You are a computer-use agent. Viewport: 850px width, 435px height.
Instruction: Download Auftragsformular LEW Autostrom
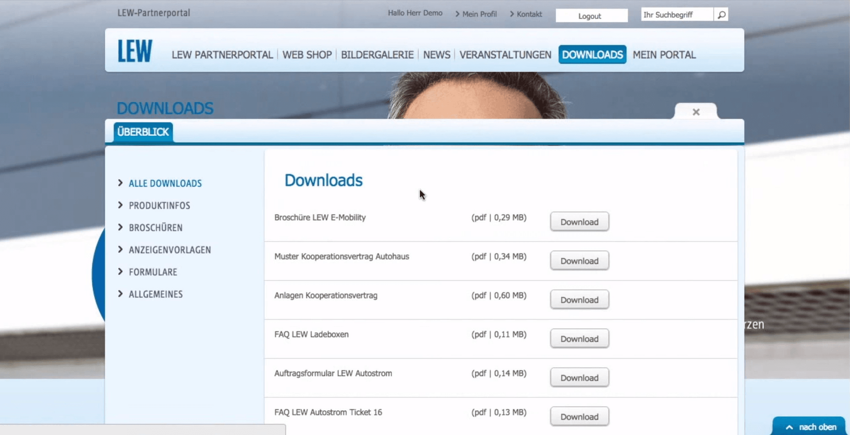[x=579, y=377]
